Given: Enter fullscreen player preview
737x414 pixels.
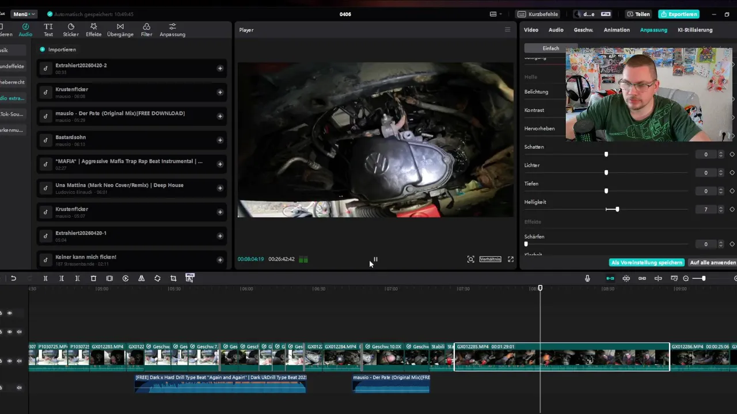Looking at the screenshot, I should 511,259.
